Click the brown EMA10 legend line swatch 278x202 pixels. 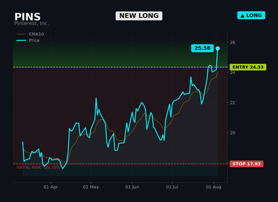coord(21,34)
